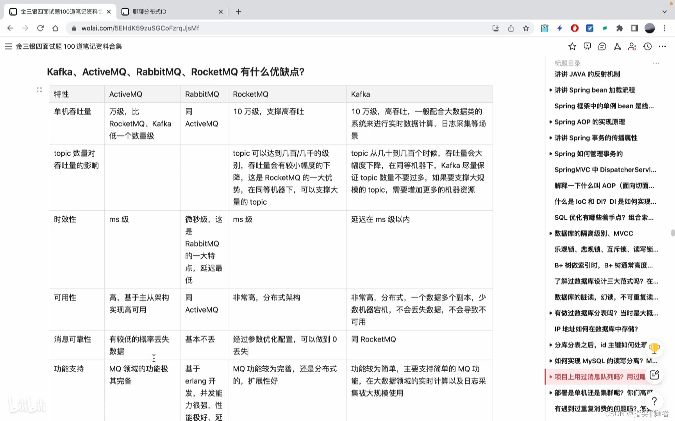
Task: Go back to previous page
Action: 11,28
